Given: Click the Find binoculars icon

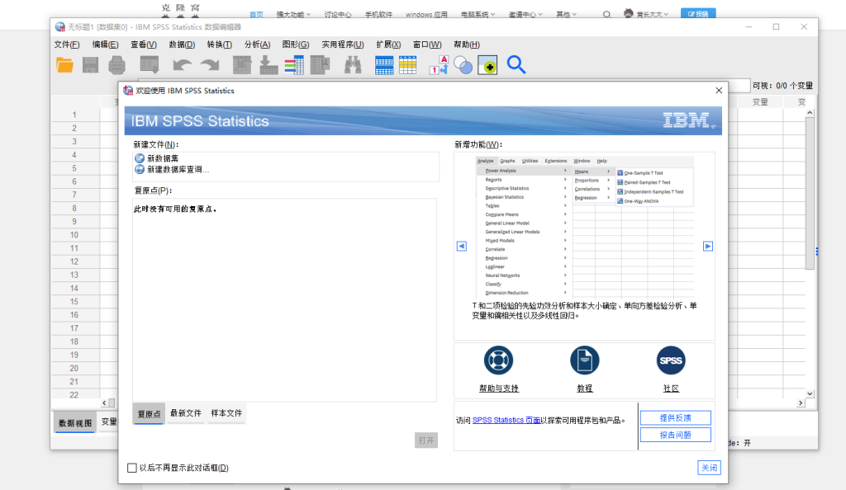Looking at the screenshot, I should pos(353,65).
